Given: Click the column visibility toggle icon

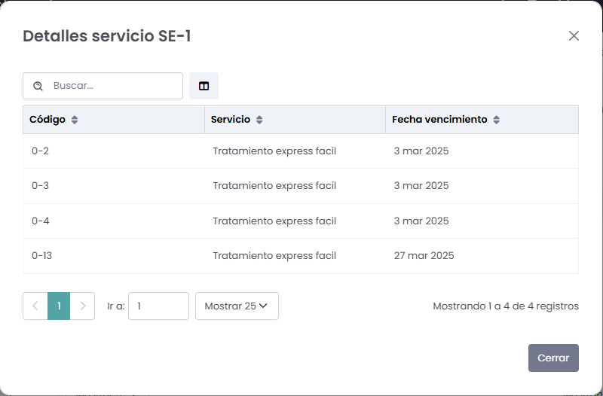Looking at the screenshot, I should tap(204, 86).
